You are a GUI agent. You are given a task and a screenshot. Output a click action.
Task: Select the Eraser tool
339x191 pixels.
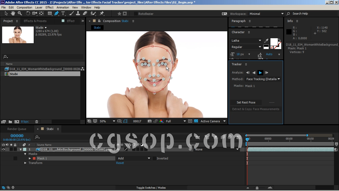(85, 14)
